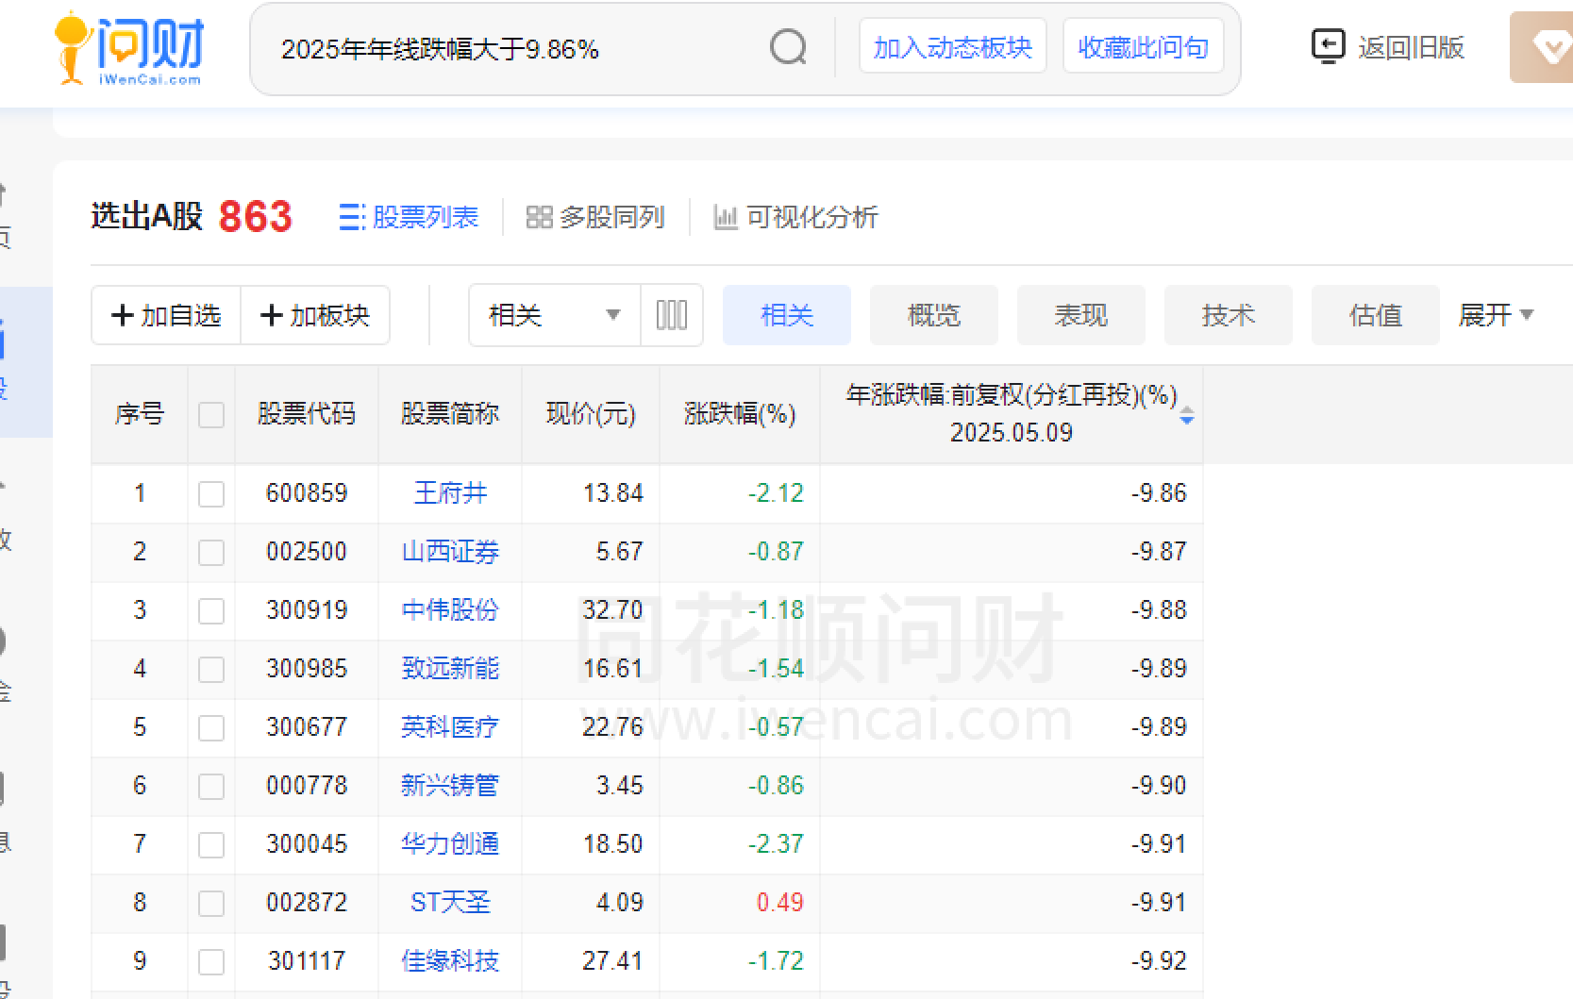Click the 加自选 button

pos(167,315)
